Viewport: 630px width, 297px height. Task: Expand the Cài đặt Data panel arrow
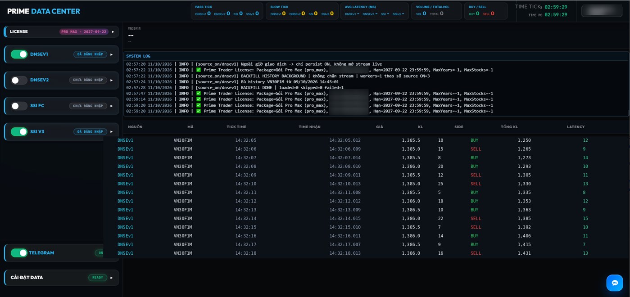pos(112,278)
